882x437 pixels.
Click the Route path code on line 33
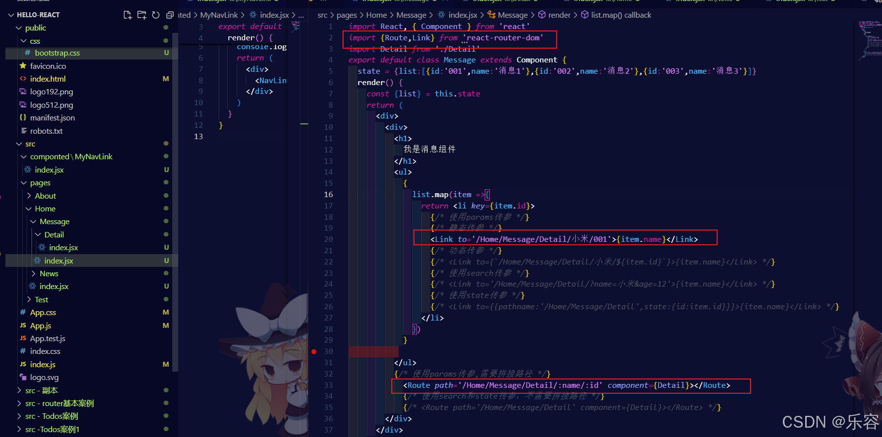point(567,385)
